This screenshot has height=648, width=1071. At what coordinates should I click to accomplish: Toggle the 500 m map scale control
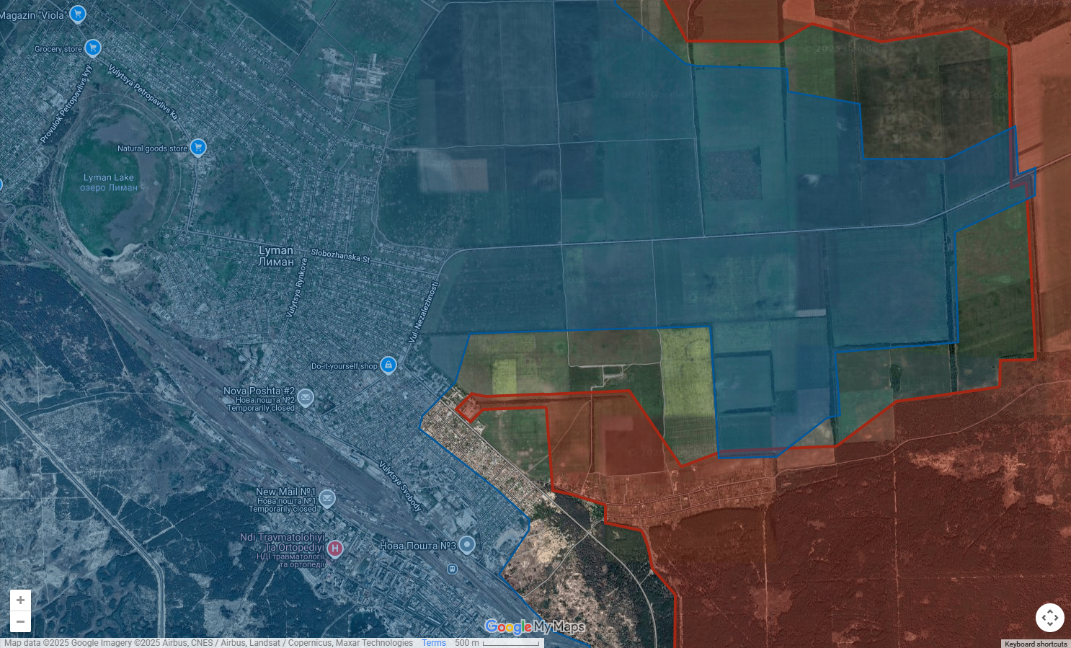[497, 643]
